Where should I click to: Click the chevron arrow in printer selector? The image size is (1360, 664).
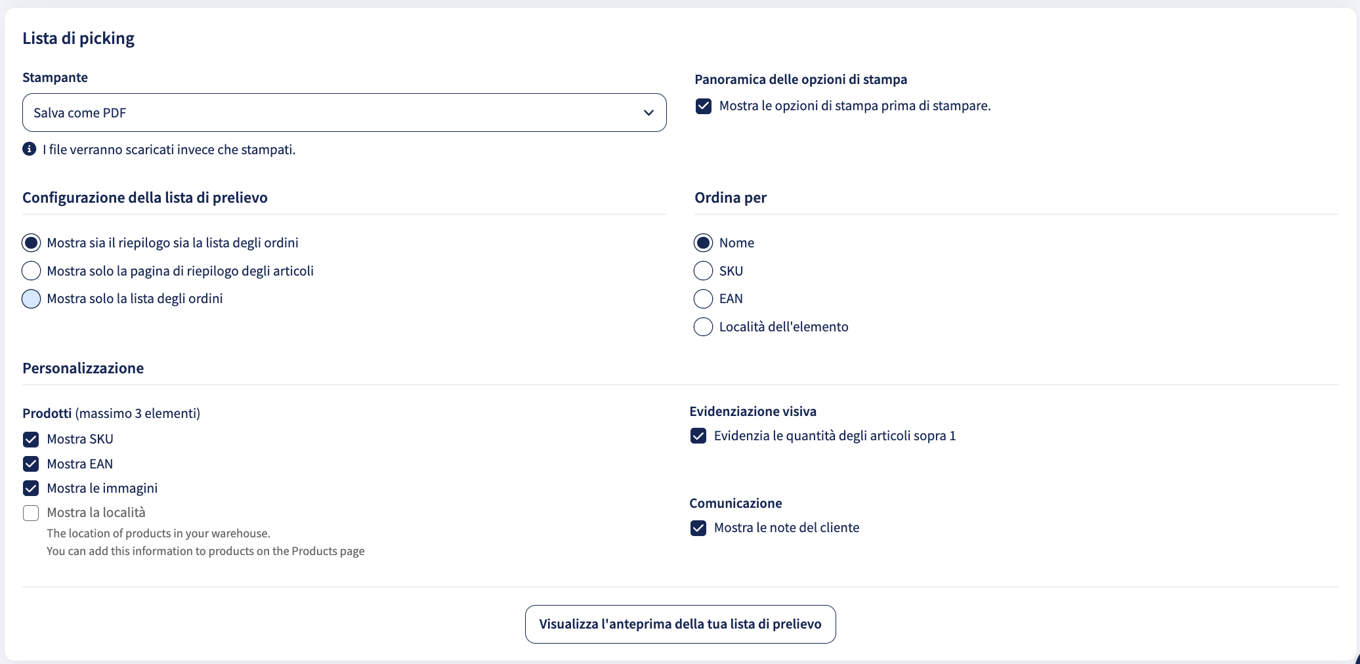pos(648,113)
